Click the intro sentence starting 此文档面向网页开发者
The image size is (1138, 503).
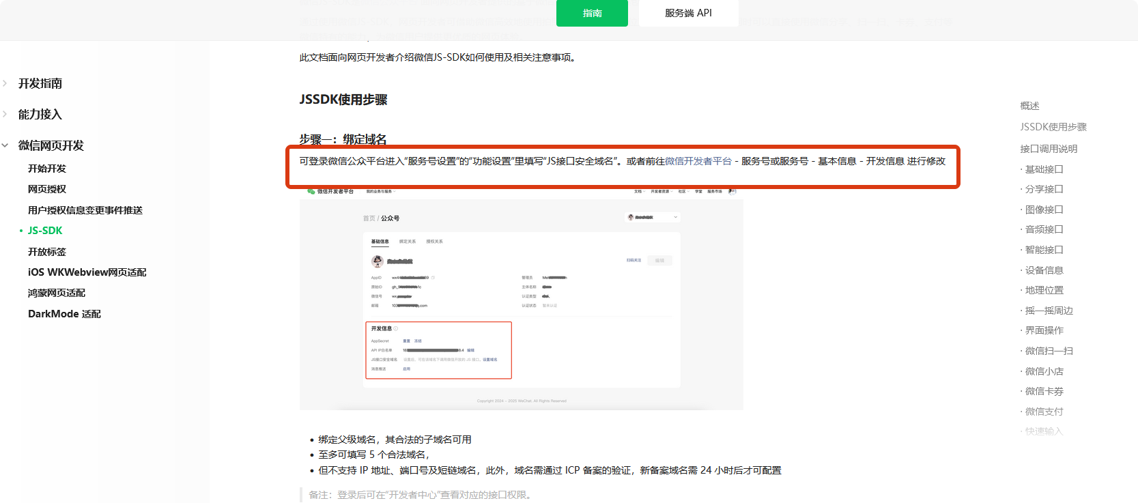coord(439,57)
